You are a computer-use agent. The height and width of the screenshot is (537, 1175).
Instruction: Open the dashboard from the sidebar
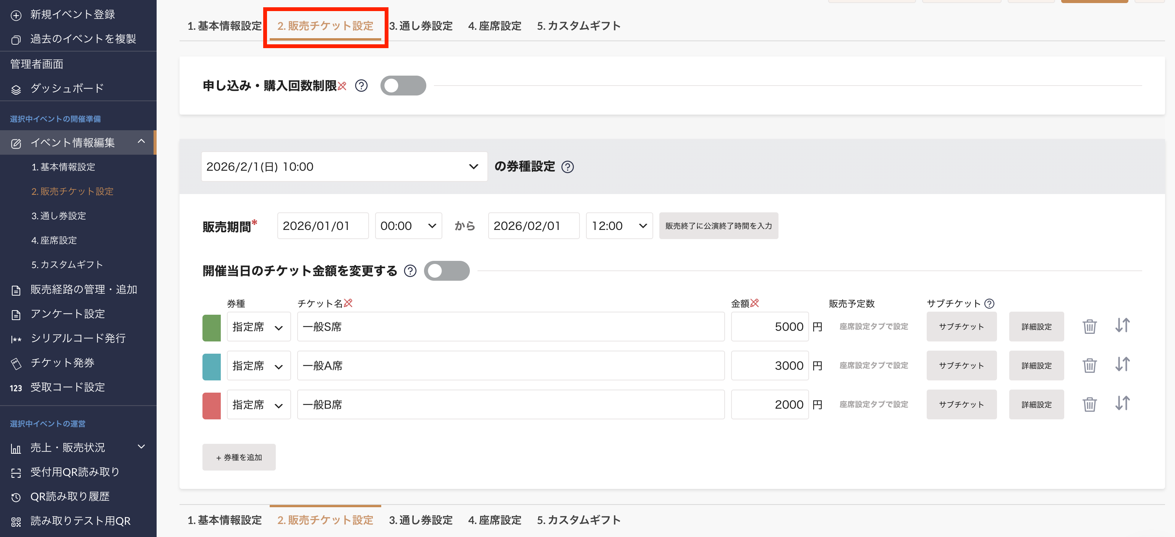66,88
